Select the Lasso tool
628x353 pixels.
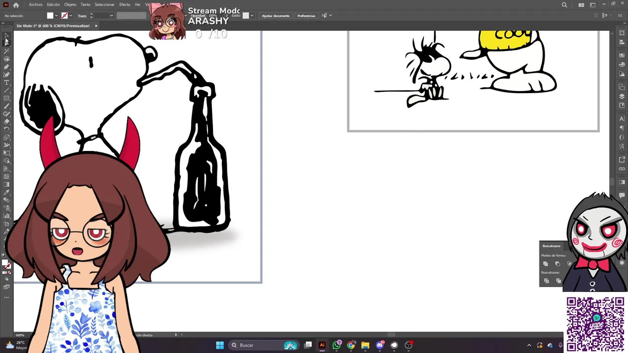click(6, 59)
